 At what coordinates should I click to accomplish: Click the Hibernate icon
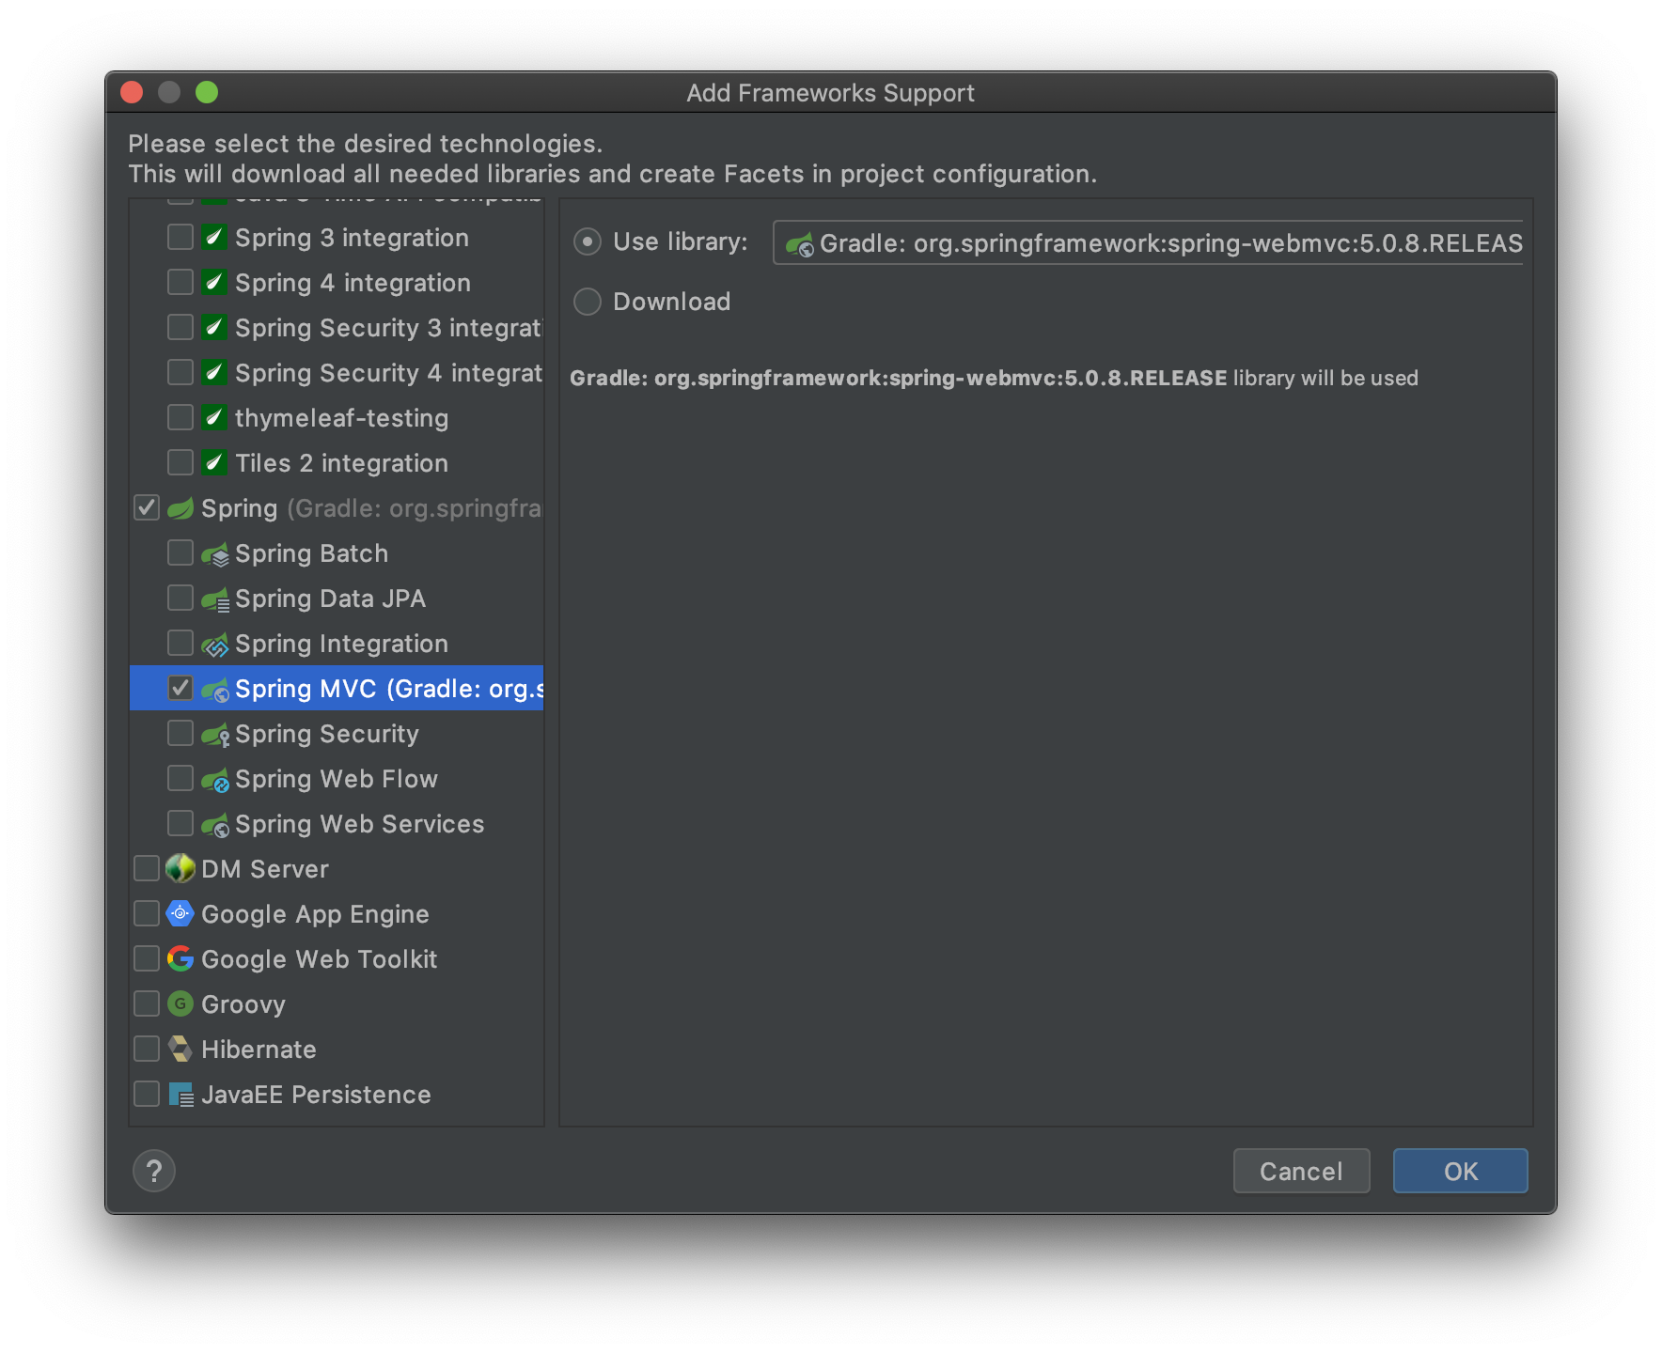(x=180, y=1049)
